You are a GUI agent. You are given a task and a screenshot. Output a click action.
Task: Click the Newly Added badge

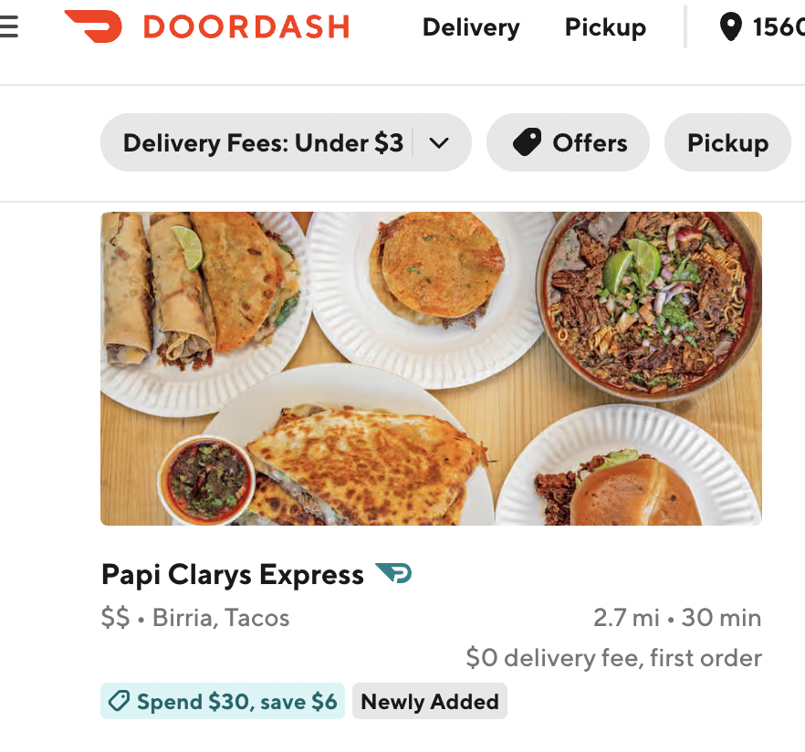click(430, 701)
